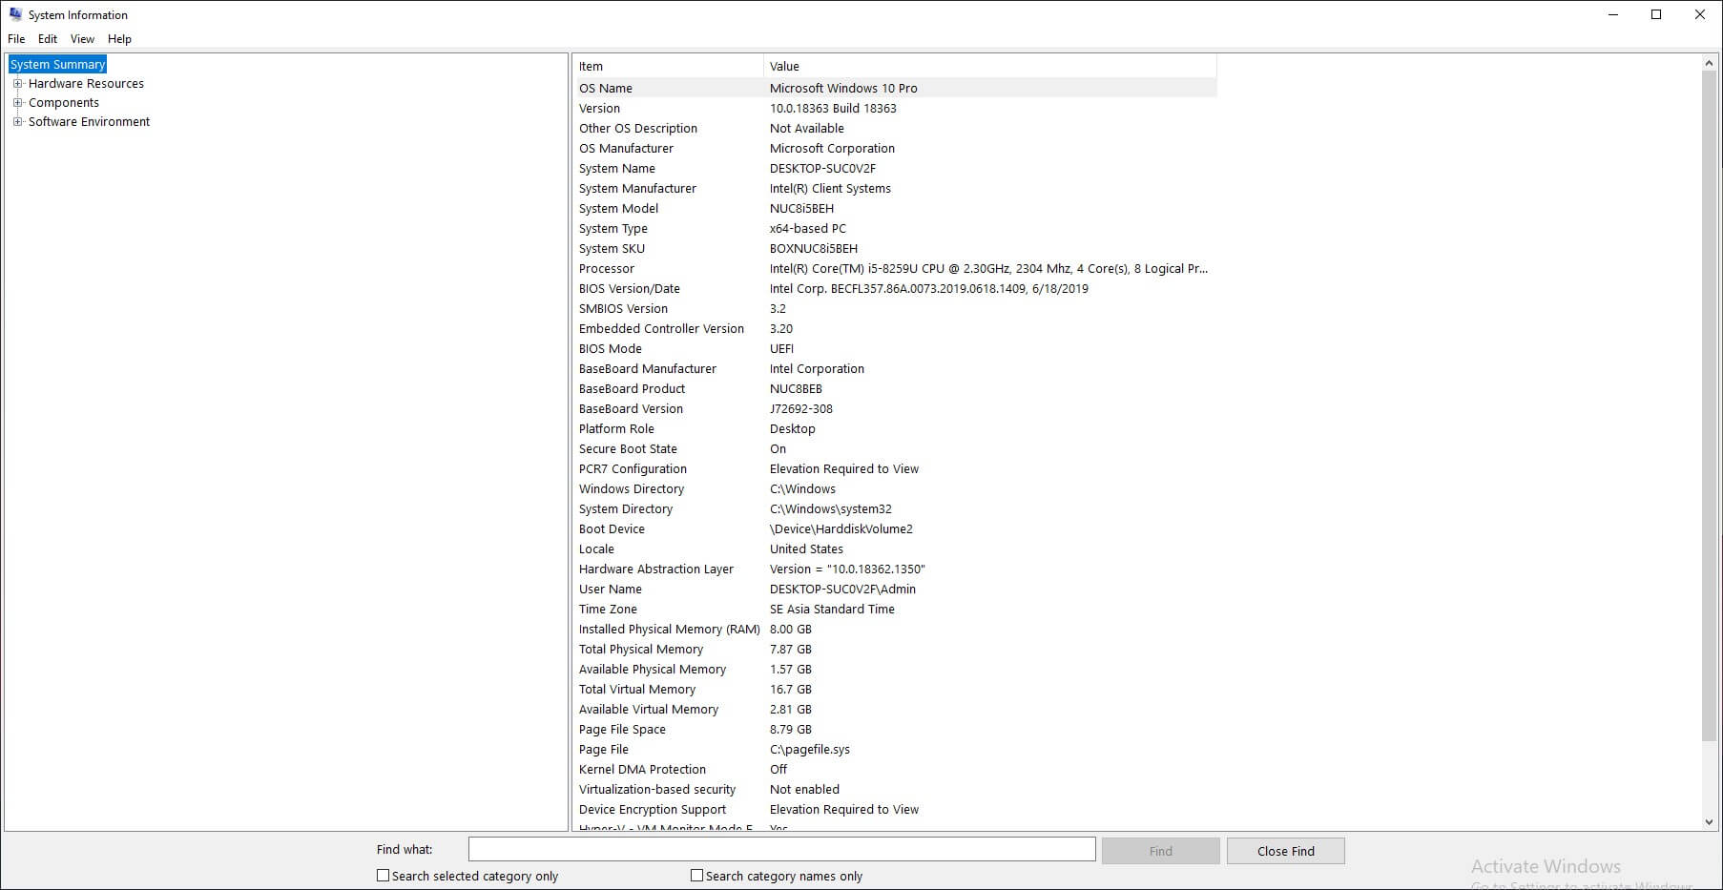1723x890 pixels.
Task: Click the vertical scrollbar thumb
Action: 1709,405
